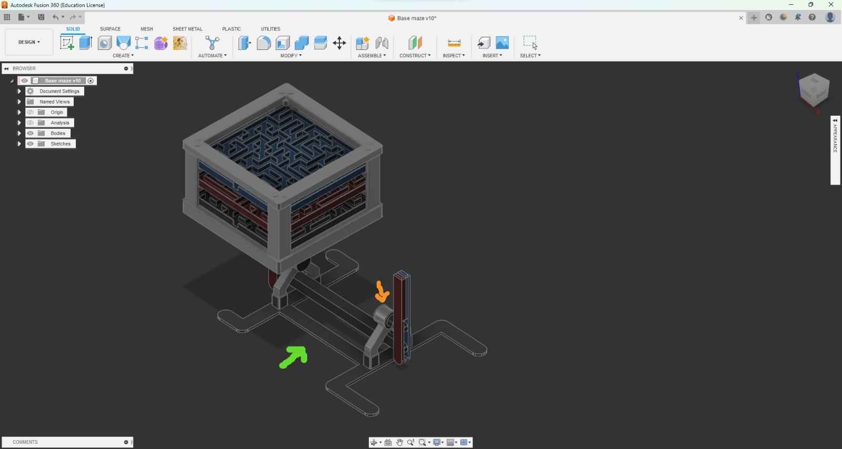Switch to the PLASTIC tab

(x=232, y=29)
